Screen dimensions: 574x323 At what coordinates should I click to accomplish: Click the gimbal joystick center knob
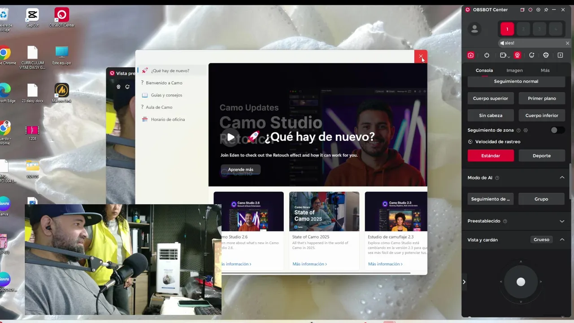click(x=521, y=282)
